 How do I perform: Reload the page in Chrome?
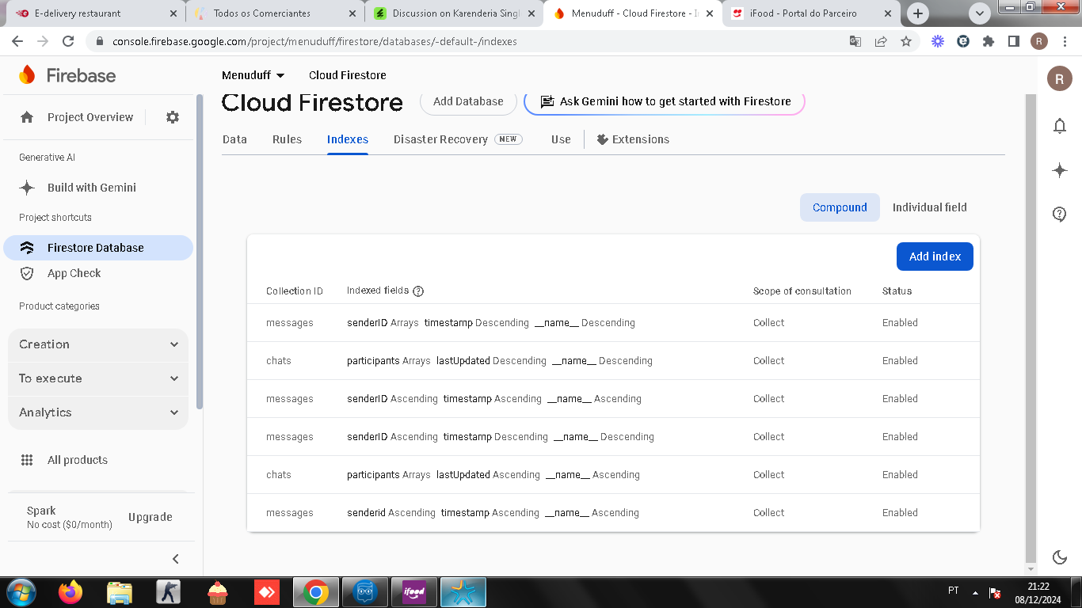[68, 41]
